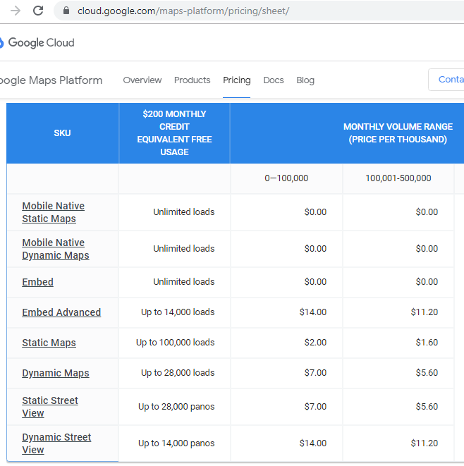Click the padlock site security icon
Screen dimensions: 464x466
click(x=66, y=11)
